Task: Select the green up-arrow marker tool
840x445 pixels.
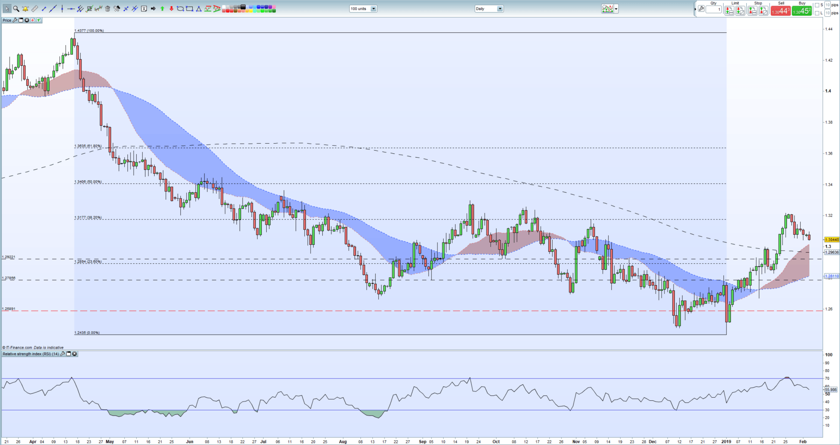Action: (x=162, y=9)
